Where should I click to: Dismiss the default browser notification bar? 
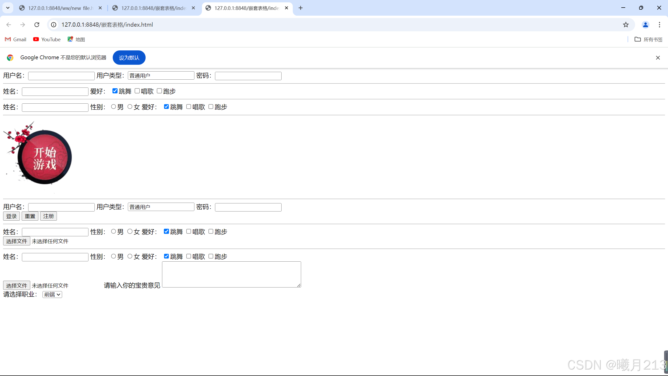coord(658,58)
